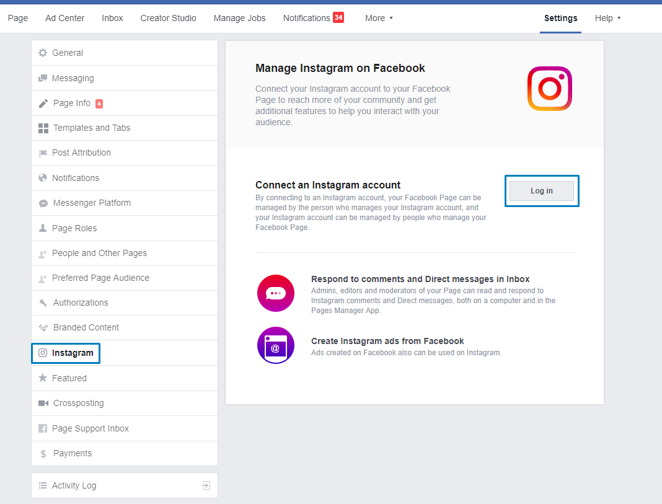
Task: Click the Featured star icon
Action: 43,378
